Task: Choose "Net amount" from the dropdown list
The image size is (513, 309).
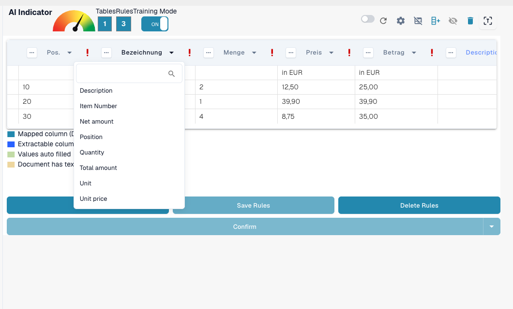Action: pos(129,121)
